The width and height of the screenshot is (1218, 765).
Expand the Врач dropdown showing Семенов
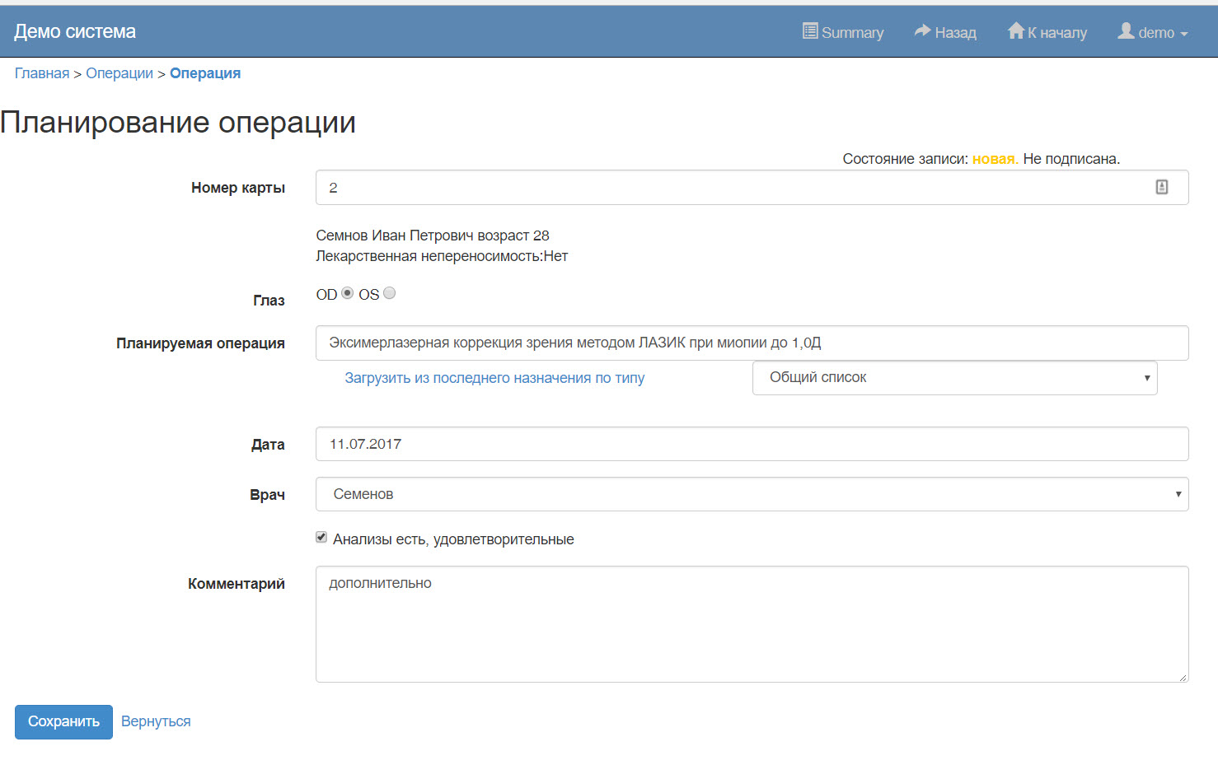tap(751, 494)
